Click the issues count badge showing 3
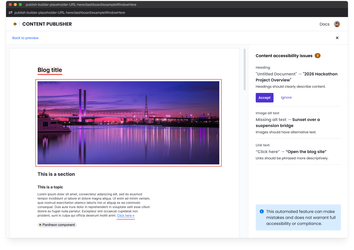 tap(317, 56)
